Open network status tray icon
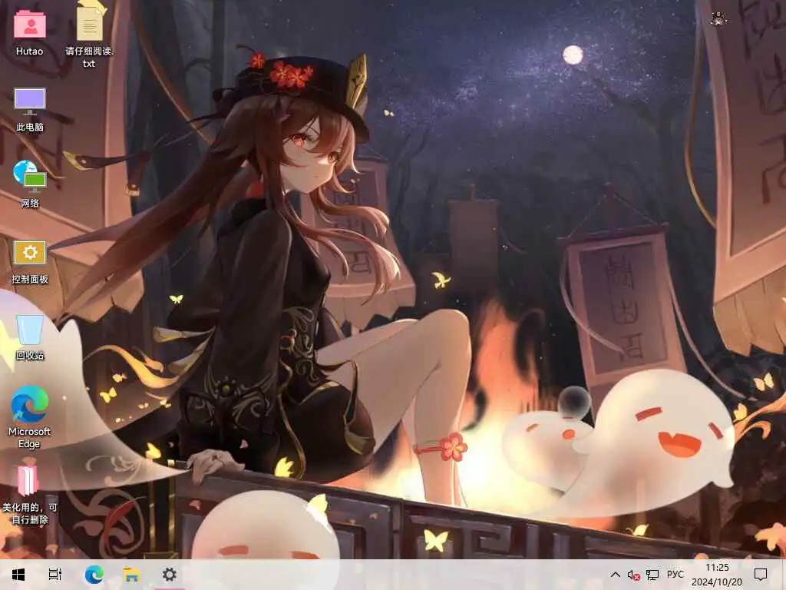Viewport: 786px width, 590px height. pos(652,575)
